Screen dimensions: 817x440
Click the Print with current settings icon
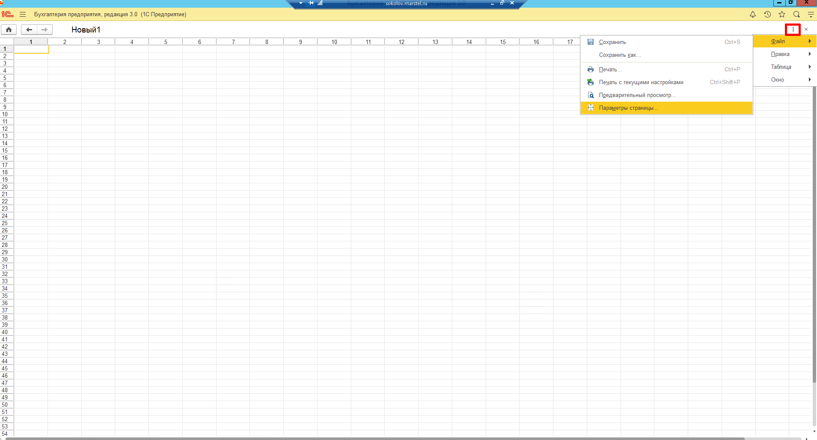(591, 82)
